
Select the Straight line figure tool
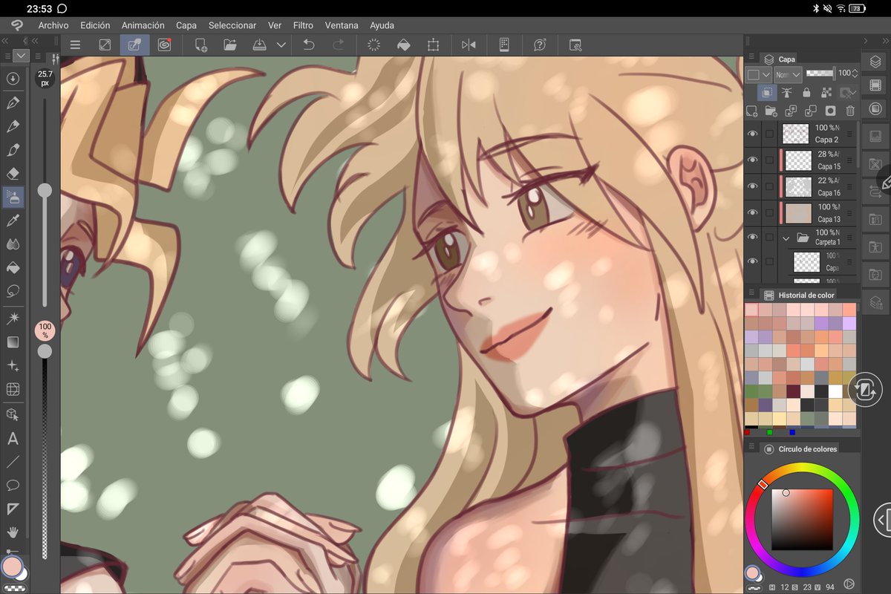(x=13, y=462)
